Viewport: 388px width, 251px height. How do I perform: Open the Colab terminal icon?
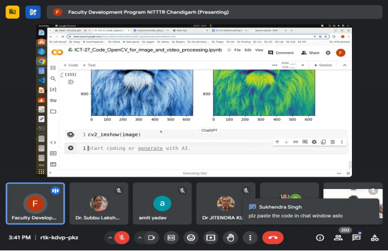coord(53,164)
